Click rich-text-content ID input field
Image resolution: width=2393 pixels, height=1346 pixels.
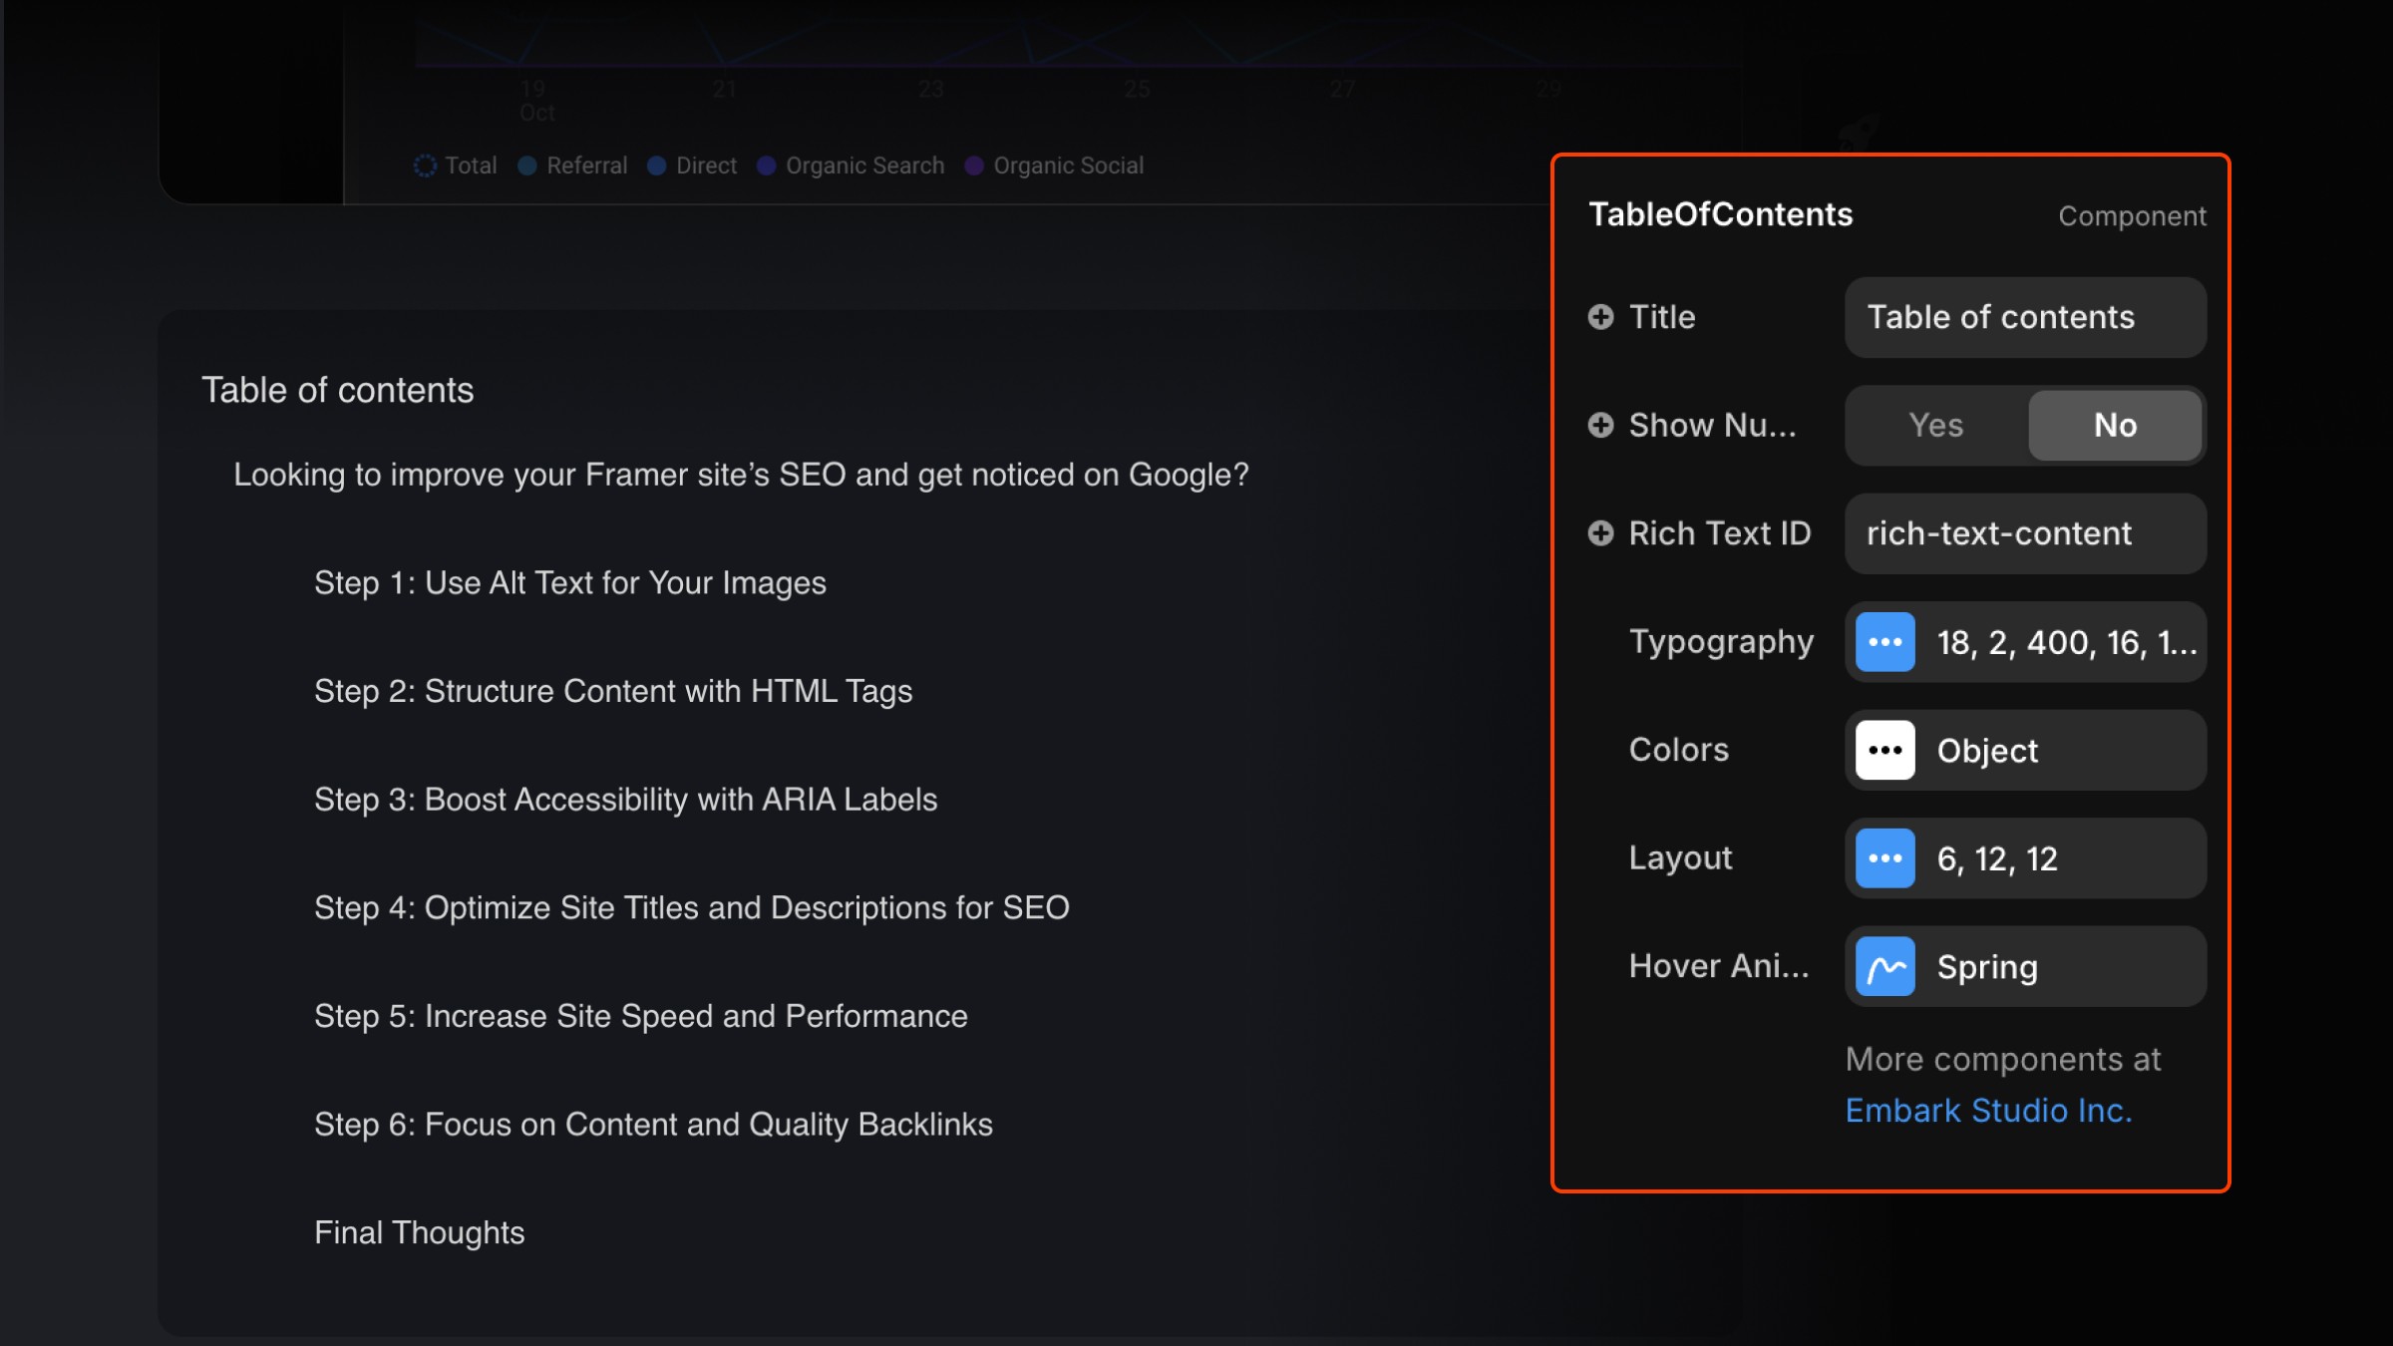tap(2025, 532)
